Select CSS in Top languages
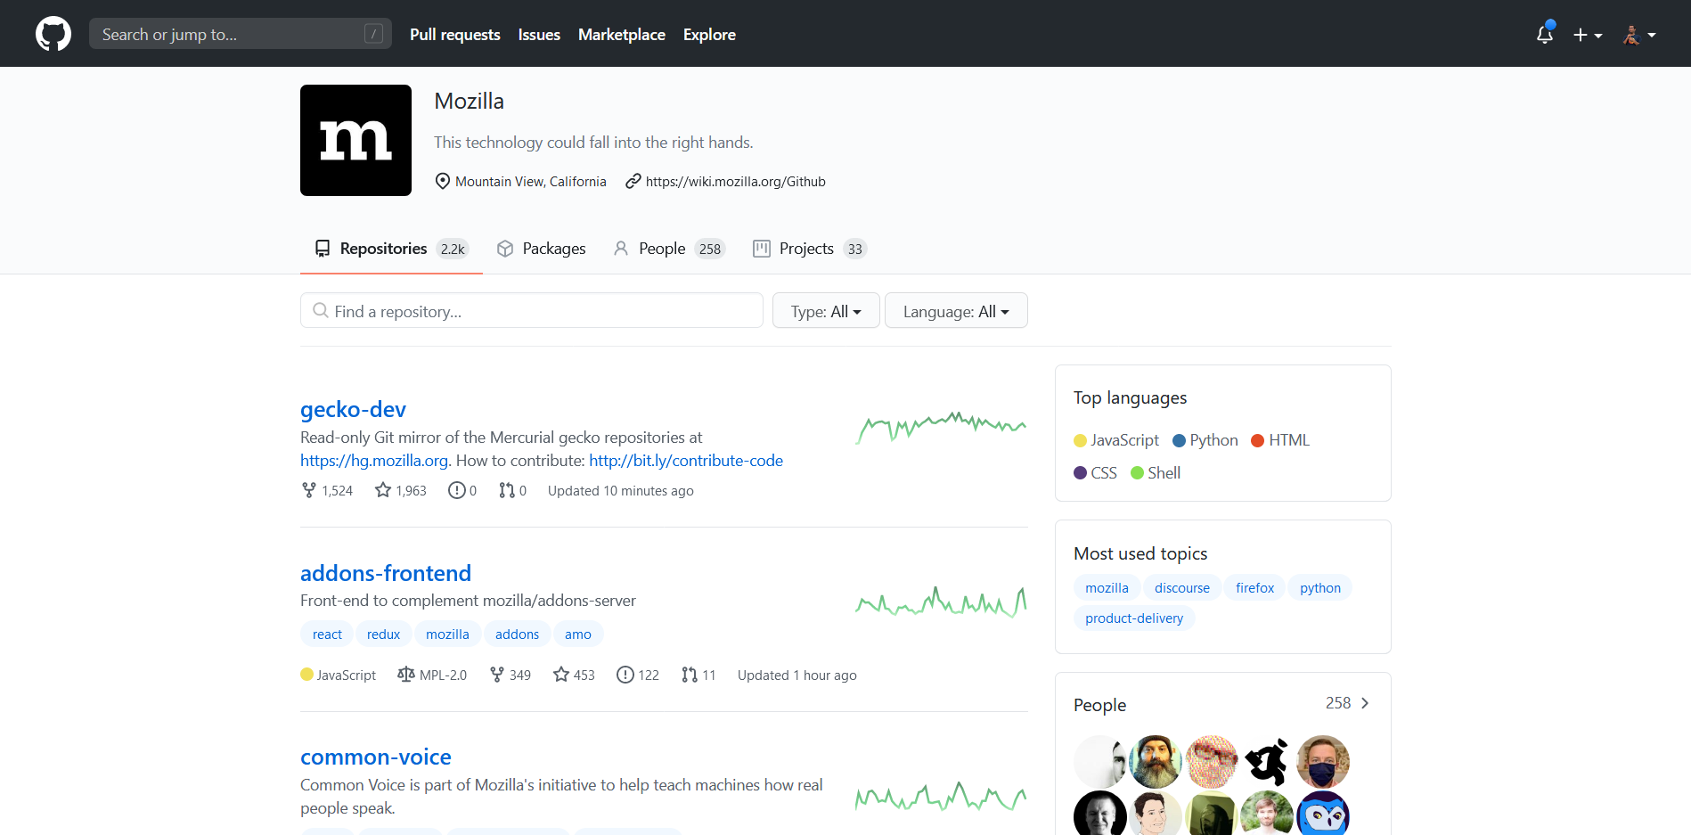 (1095, 473)
